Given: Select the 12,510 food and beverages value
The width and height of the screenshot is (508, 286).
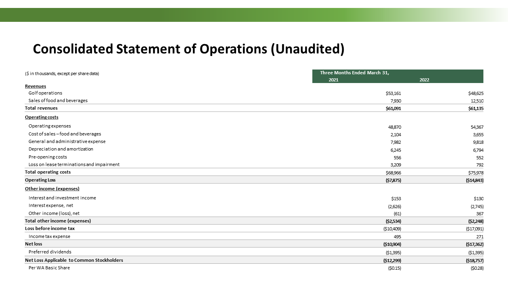Looking at the screenshot, I should [476, 101].
